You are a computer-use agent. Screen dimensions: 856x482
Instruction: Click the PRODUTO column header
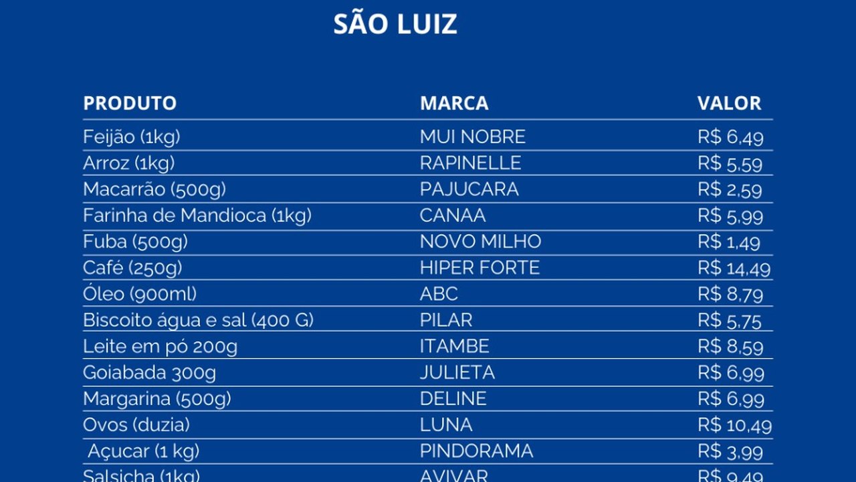click(130, 103)
